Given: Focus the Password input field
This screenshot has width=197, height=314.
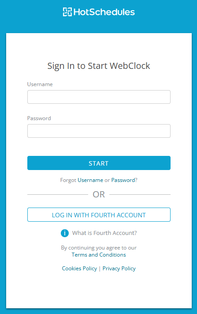Looking at the screenshot, I should click(x=99, y=131).
